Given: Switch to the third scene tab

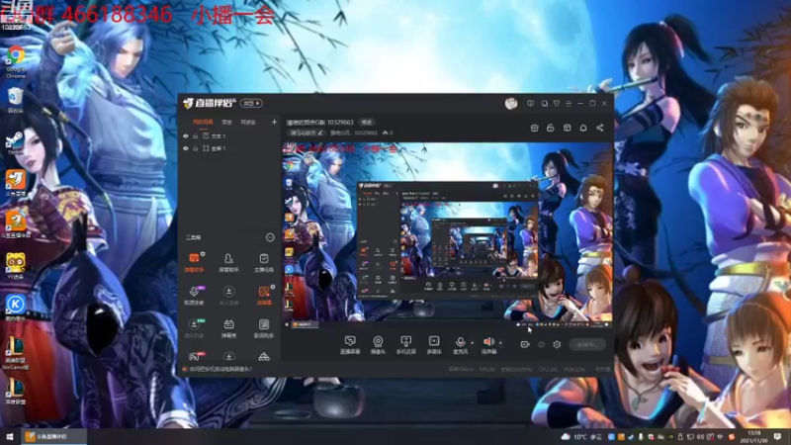Looking at the screenshot, I should [248, 122].
